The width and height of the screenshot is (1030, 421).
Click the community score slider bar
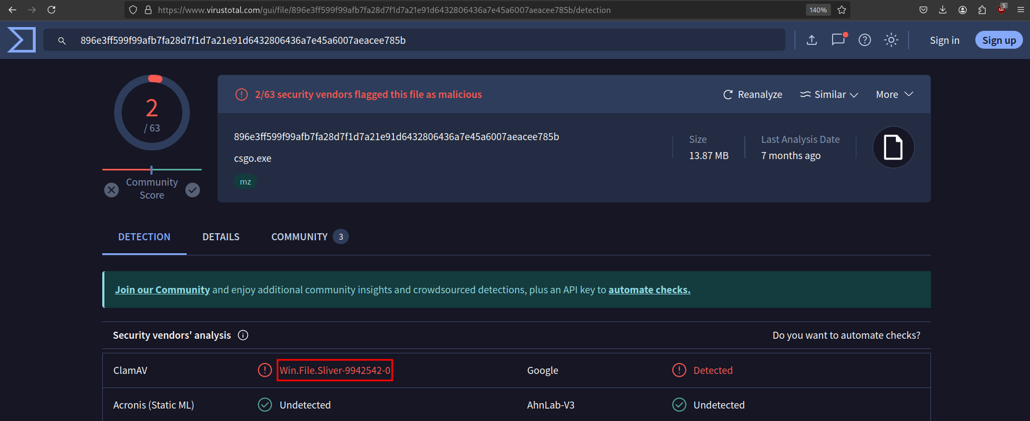152,169
